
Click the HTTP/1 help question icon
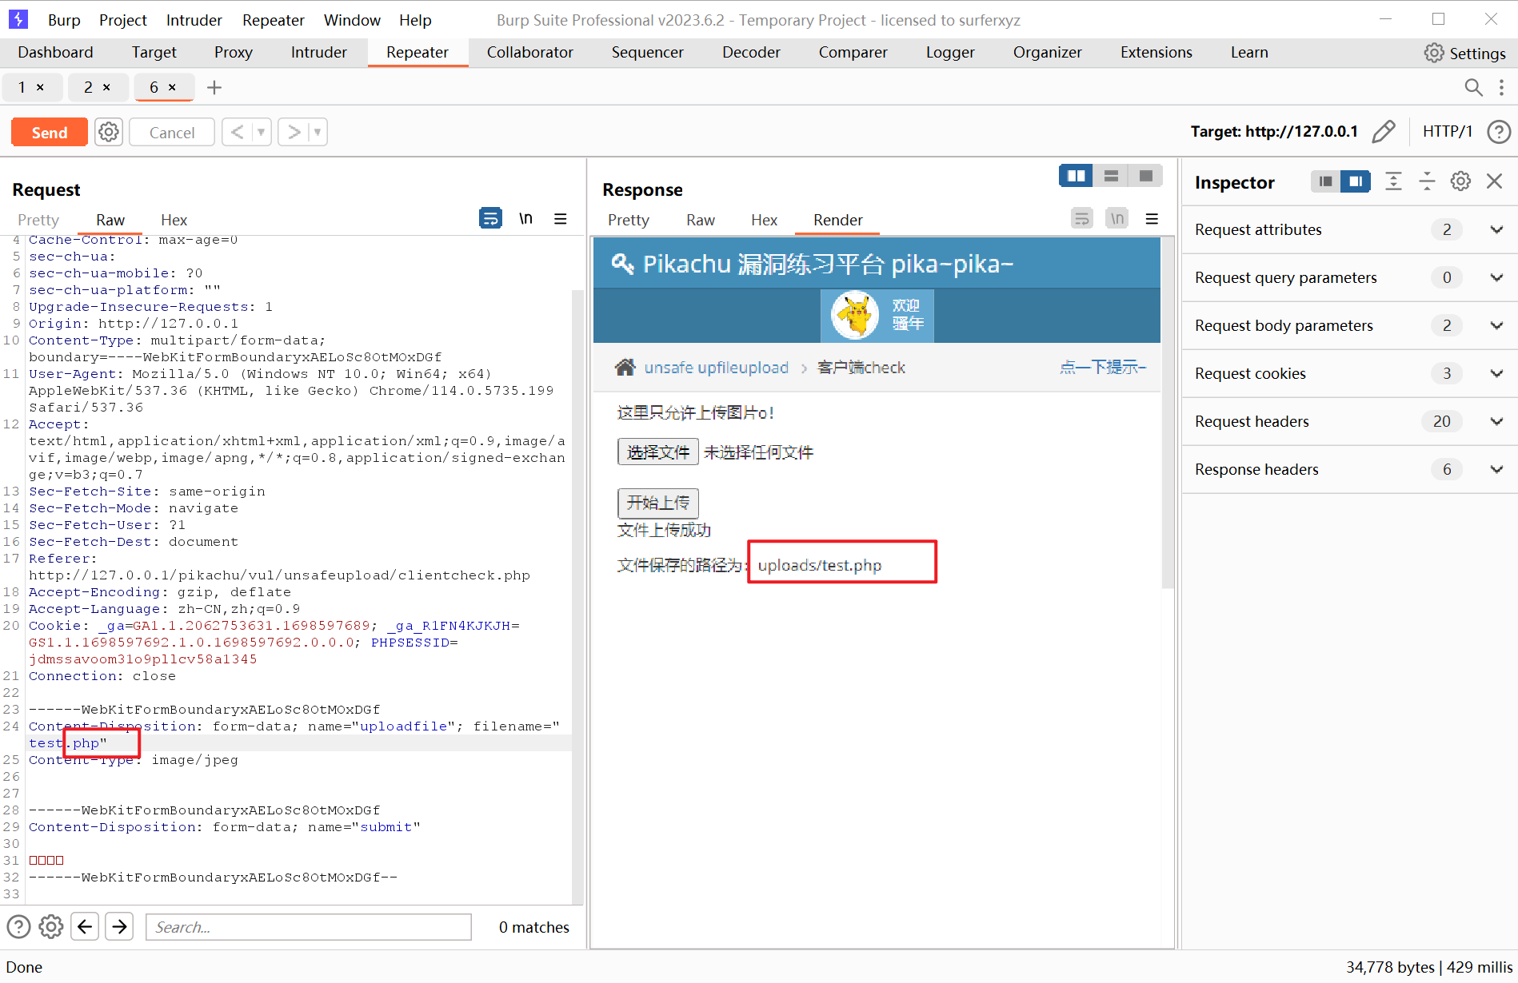[x=1498, y=132]
